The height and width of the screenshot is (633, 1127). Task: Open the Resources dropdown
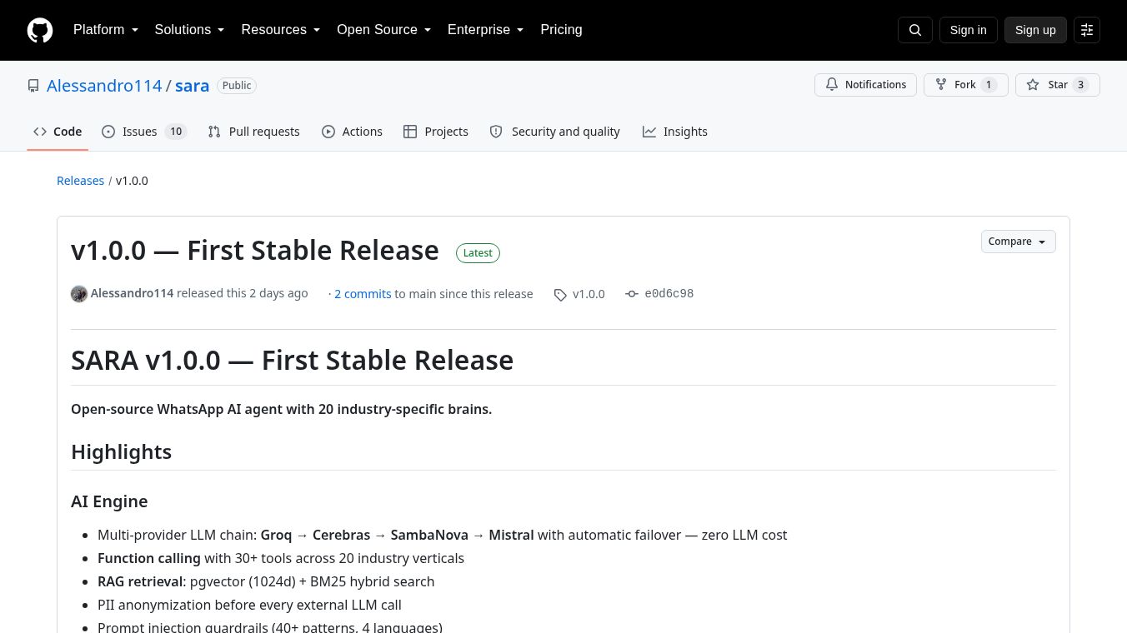(281, 30)
